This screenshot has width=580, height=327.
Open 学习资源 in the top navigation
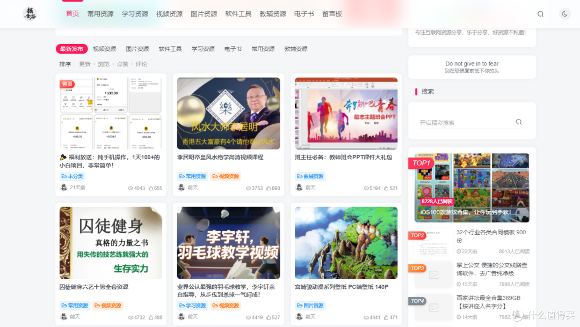tap(135, 14)
